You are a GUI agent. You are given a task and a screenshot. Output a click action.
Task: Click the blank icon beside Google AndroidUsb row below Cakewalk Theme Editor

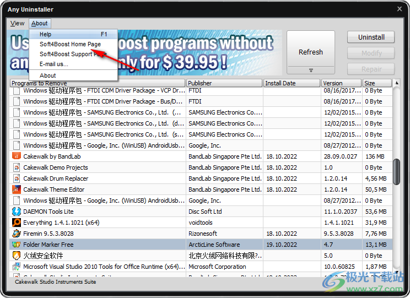[x=16, y=201]
